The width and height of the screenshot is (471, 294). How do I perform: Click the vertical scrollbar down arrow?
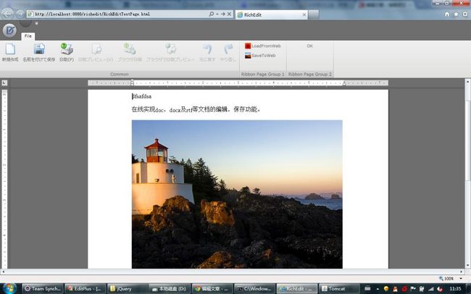pos(467,265)
